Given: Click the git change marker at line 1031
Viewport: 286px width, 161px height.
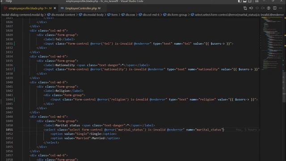Looking at the screenshot, I should [14, 44].
